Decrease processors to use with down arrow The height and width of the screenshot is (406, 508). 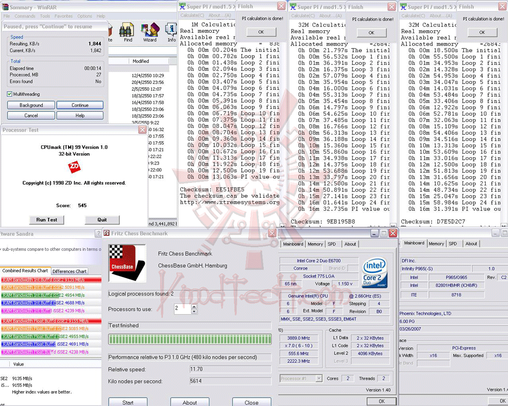coord(194,311)
